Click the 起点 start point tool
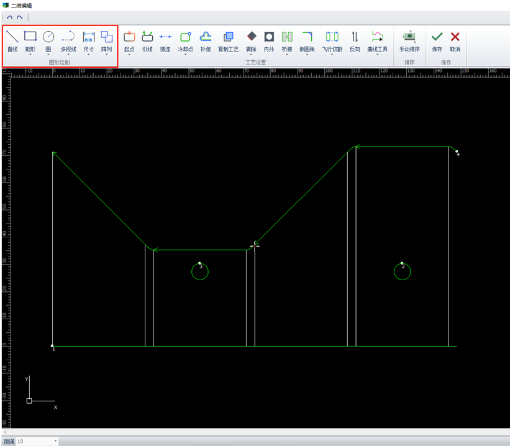The width and height of the screenshot is (510, 446). point(129,41)
